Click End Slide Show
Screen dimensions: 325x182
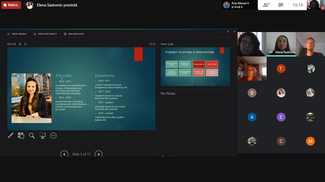[x=74, y=34]
